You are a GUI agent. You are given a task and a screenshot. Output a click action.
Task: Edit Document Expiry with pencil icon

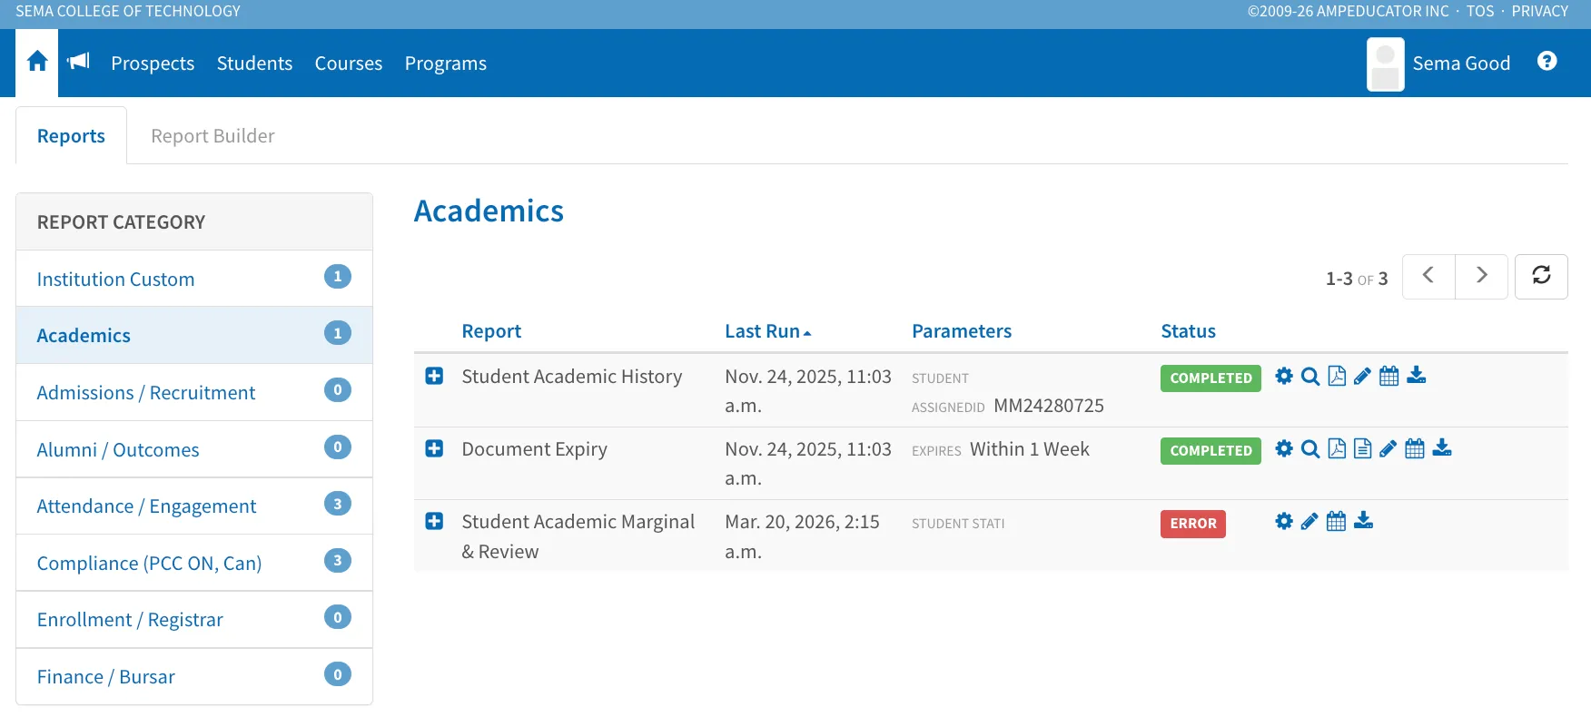(x=1388, y=448)
